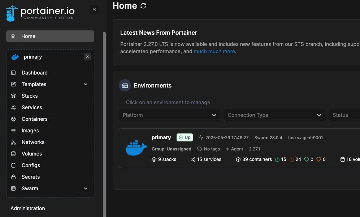The height and width of the screenshot is (217, 360).
Task: Click the sidebar vertical scrollbar
Action: pos(104,124)
